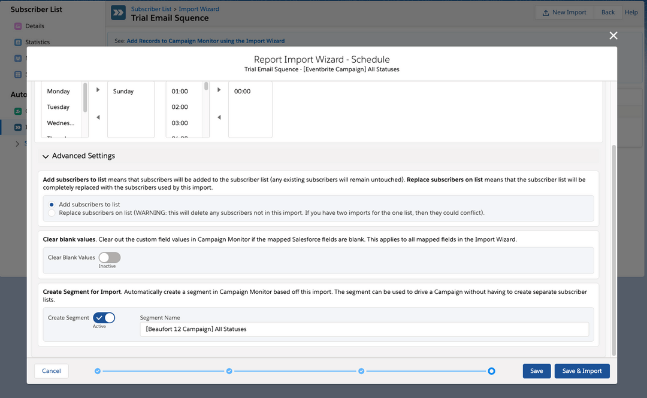Click the Import Wizard header icon
647x398 pixels.
[119, 13]
